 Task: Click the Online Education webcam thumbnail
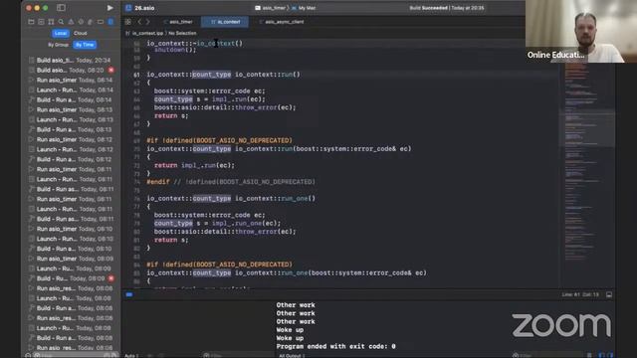(581, 31)
